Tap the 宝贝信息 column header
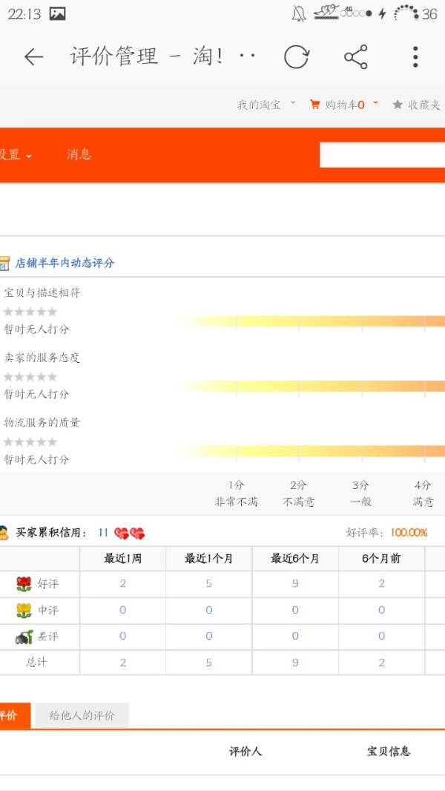Image resolution: width=445 pixels, height=791 pixels. [389, 751]
